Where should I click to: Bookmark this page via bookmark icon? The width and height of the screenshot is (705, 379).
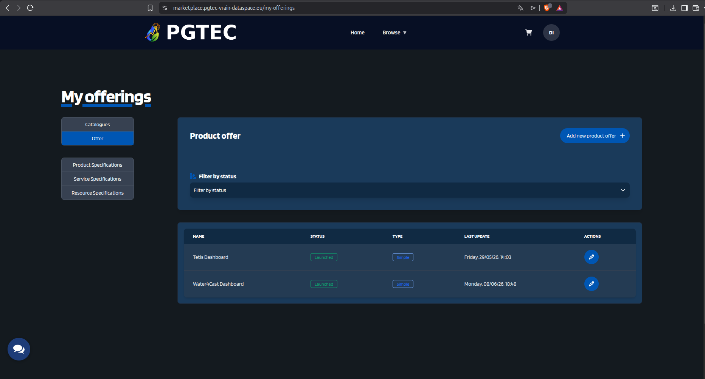tap(150, 8)
